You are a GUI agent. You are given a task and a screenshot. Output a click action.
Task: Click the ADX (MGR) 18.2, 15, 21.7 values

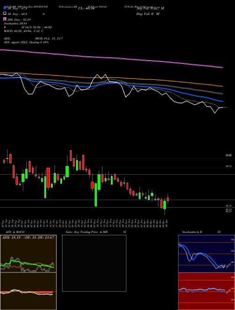coord(49,39)
